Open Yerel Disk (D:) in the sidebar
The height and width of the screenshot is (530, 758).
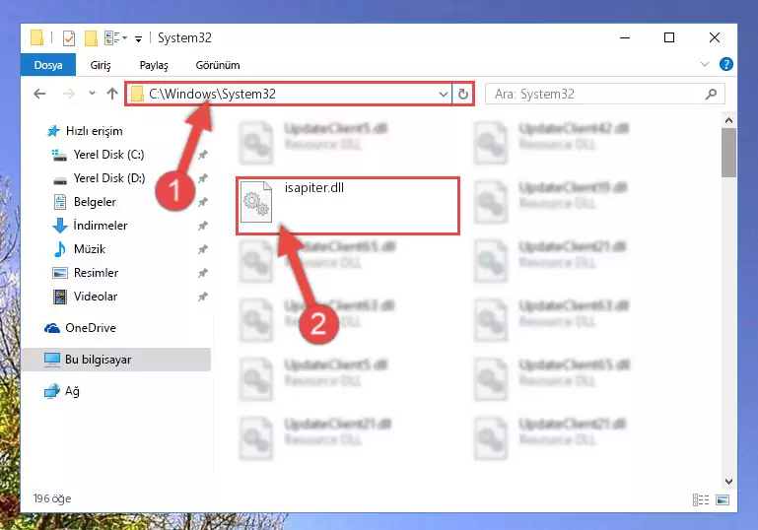(x=109, y=178)
